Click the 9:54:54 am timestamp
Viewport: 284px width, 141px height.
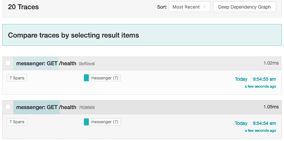pyautogui.click(x=264, y=123)
